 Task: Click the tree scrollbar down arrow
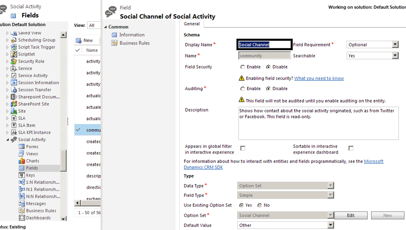pyautogui.click(x=63, y=219)
